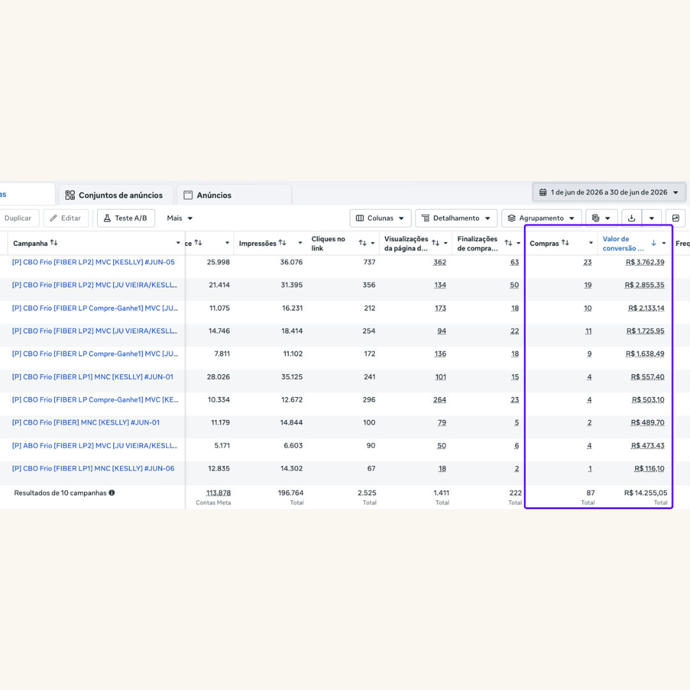Open campaign CBO Frio FIBER MNC #JUN-01
Viewport: 690px width, 690px height.
[86, 422]
